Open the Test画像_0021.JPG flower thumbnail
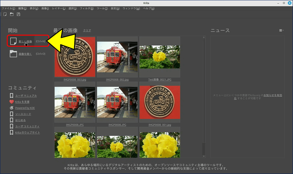This screenshot has width=293, height=174. point(160,57)
